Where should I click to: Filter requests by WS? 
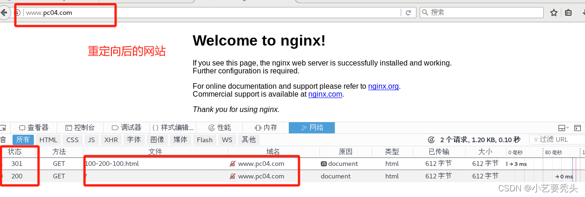click(227, 139)
